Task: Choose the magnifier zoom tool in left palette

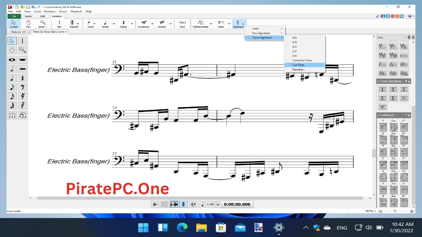Action: (22, 50)
